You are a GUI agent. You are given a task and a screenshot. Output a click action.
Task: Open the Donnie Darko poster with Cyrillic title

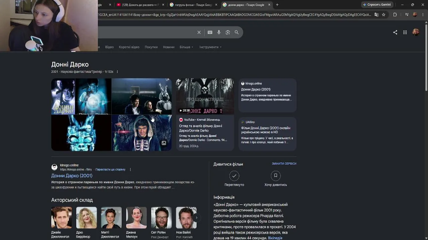click(63, 96)
